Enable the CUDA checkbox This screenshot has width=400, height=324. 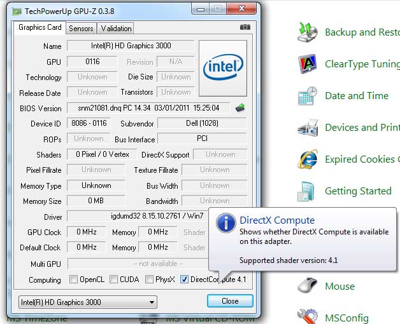[113, 279]
